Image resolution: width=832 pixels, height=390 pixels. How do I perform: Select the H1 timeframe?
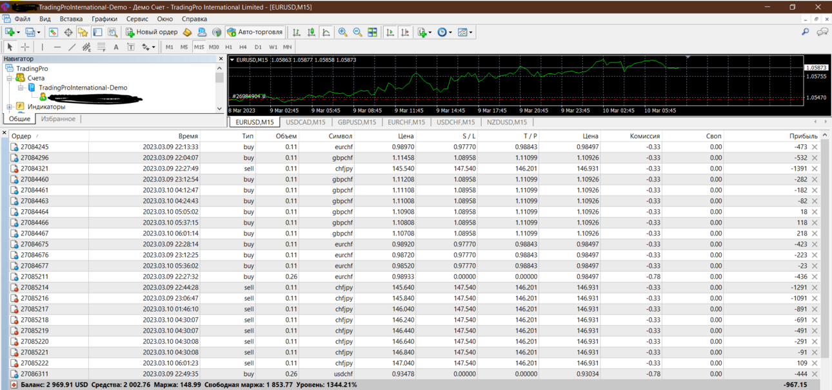coord(228,47)
